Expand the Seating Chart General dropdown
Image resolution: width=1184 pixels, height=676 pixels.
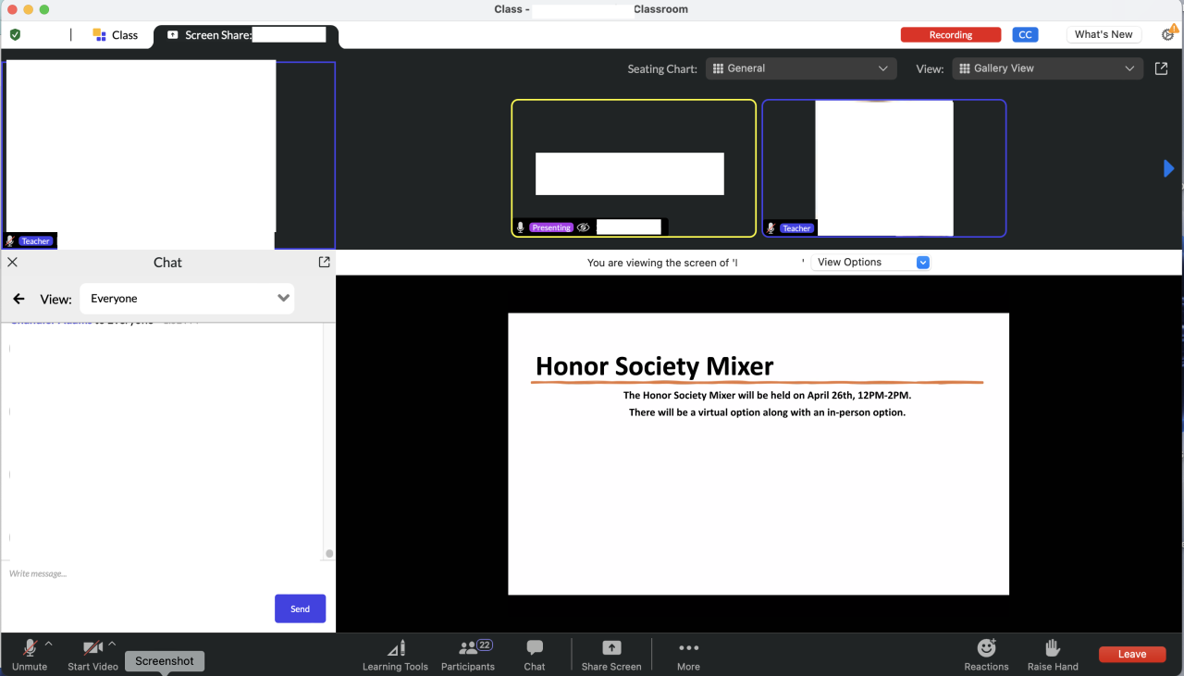tap(800, 68)
